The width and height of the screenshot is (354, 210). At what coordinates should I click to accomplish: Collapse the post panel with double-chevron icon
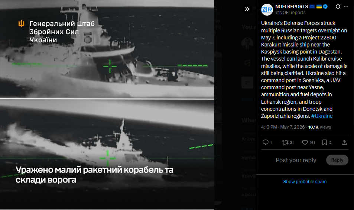pyautogui.click(x=247, y=9)
